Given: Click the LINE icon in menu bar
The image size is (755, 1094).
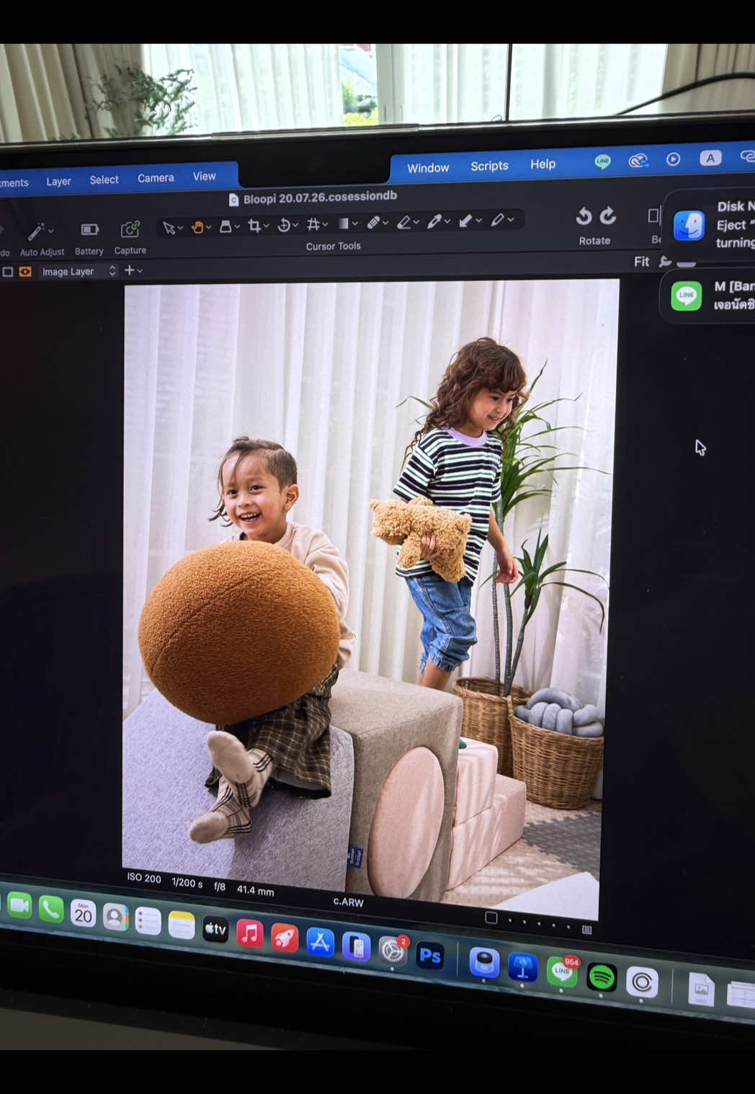Looking at the screenshot, I should (603, 161).
